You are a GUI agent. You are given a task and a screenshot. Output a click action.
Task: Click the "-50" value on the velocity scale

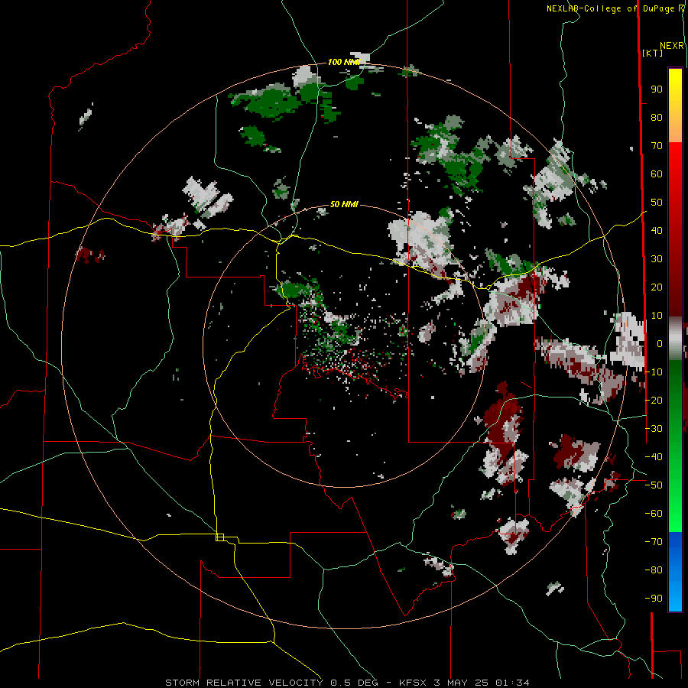pos(654,485)
